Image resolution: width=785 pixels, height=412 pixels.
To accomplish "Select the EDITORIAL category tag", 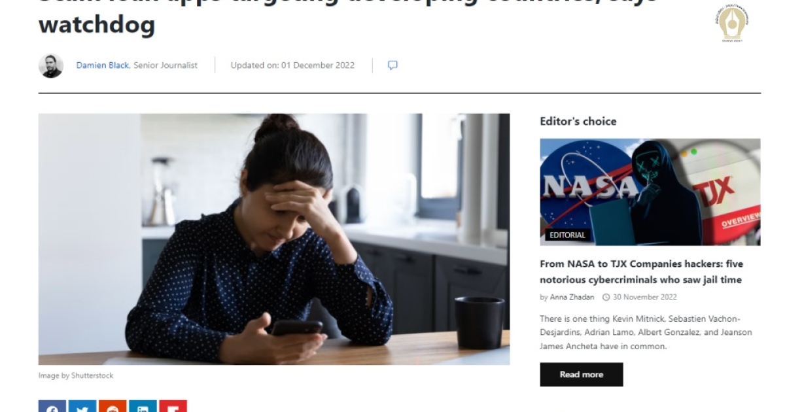I will pos(567,235).
